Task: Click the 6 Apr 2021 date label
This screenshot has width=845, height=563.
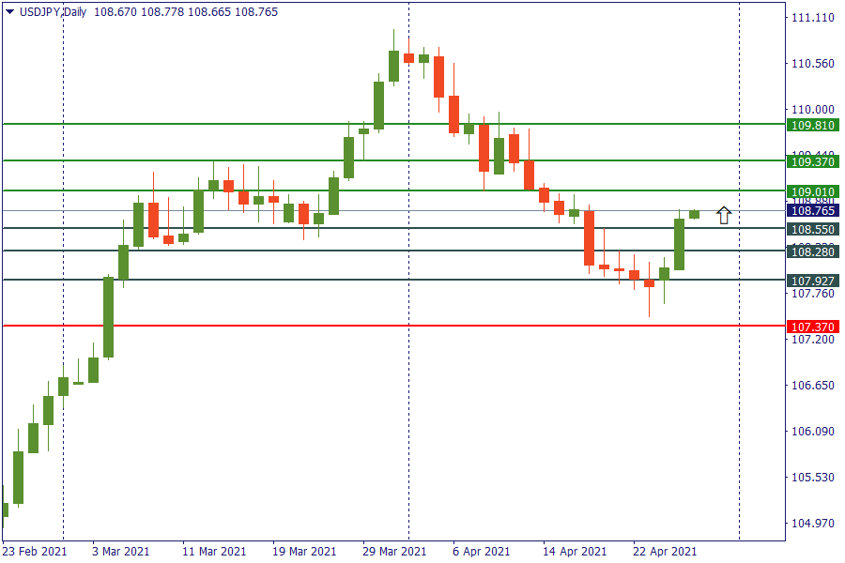Action: click(x=482, y=551)
